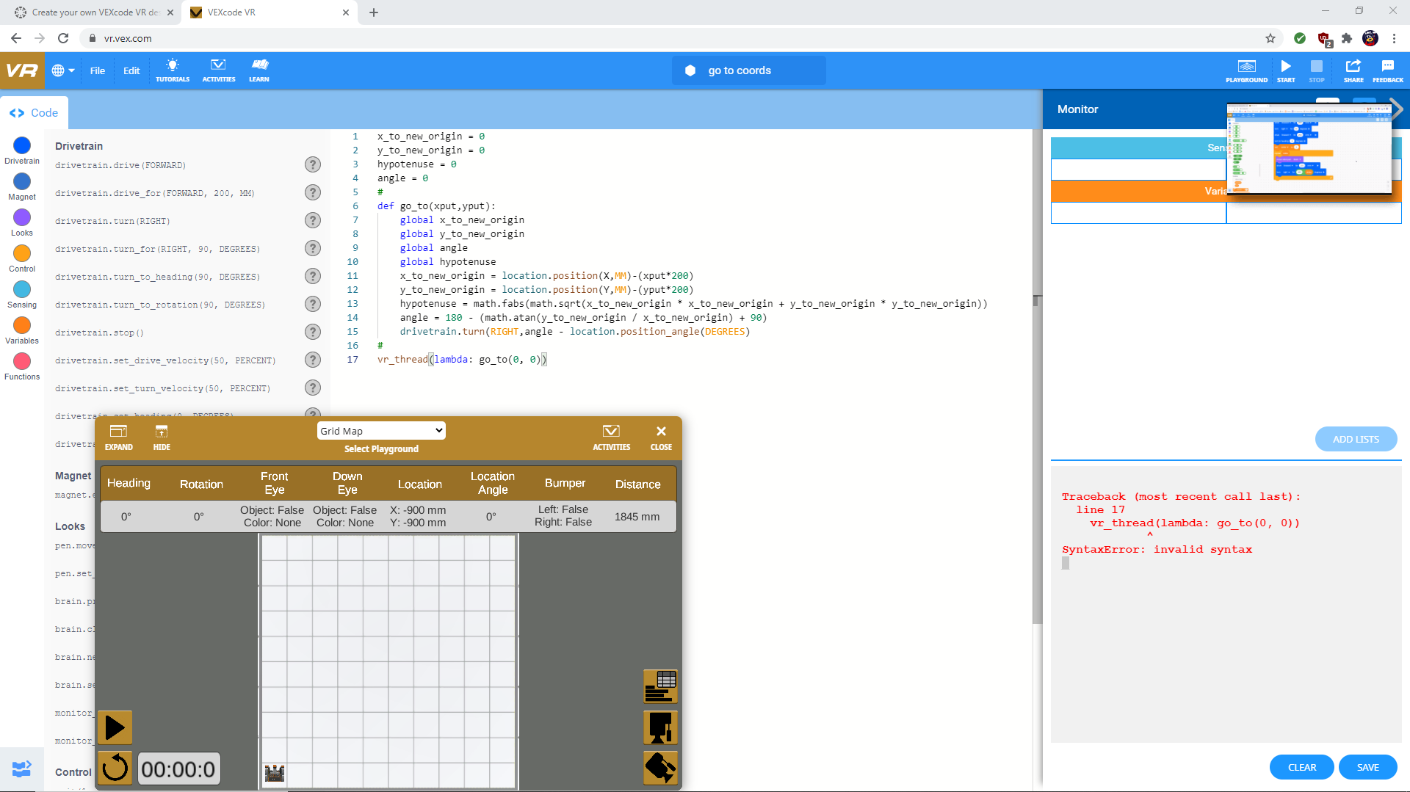
Task: Open the File menu
Action: click(97, 70)
